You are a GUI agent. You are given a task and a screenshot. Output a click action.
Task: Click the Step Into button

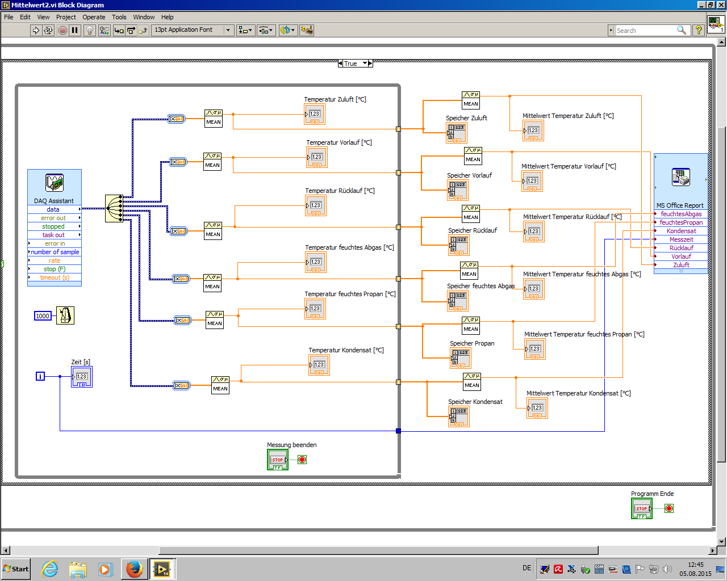click(119, 30)
